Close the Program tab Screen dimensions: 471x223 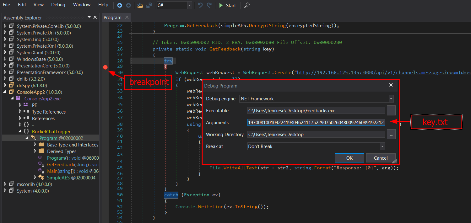[127, 17]
